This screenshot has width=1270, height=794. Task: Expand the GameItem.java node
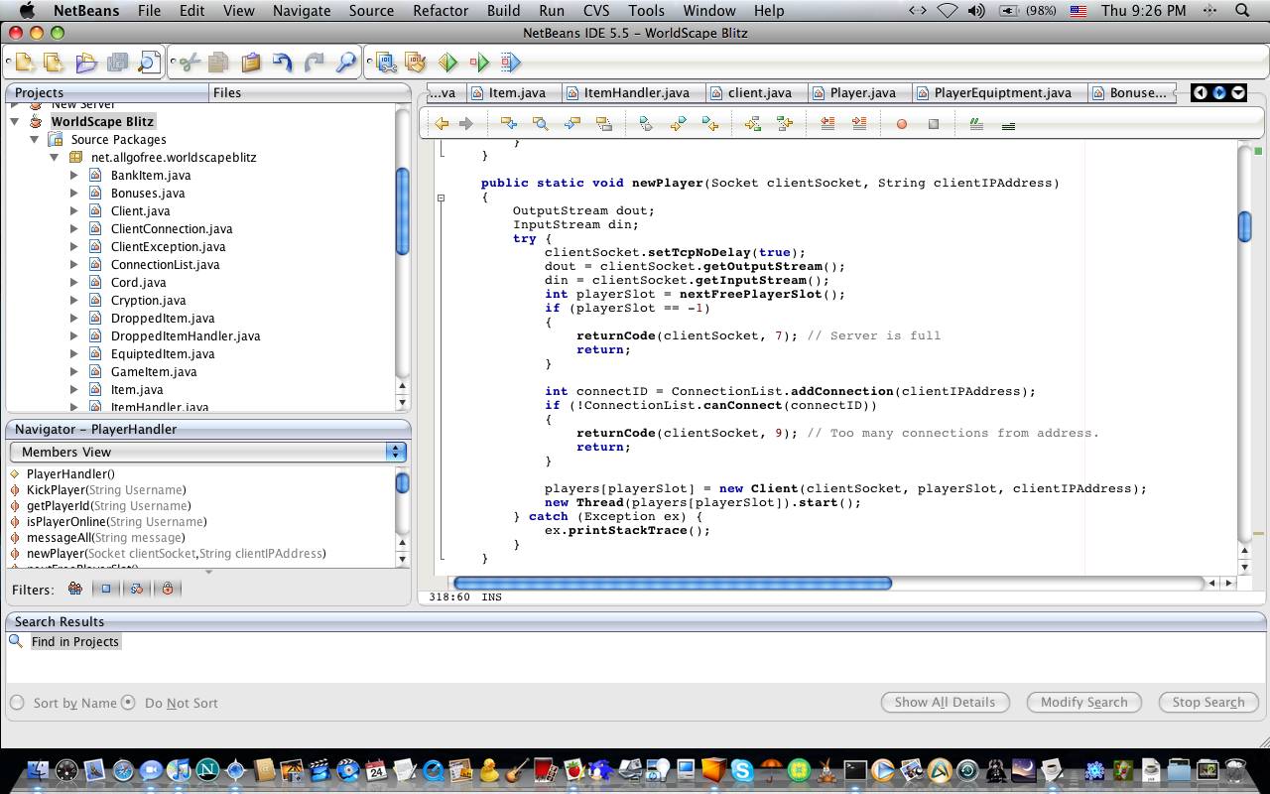74,371
